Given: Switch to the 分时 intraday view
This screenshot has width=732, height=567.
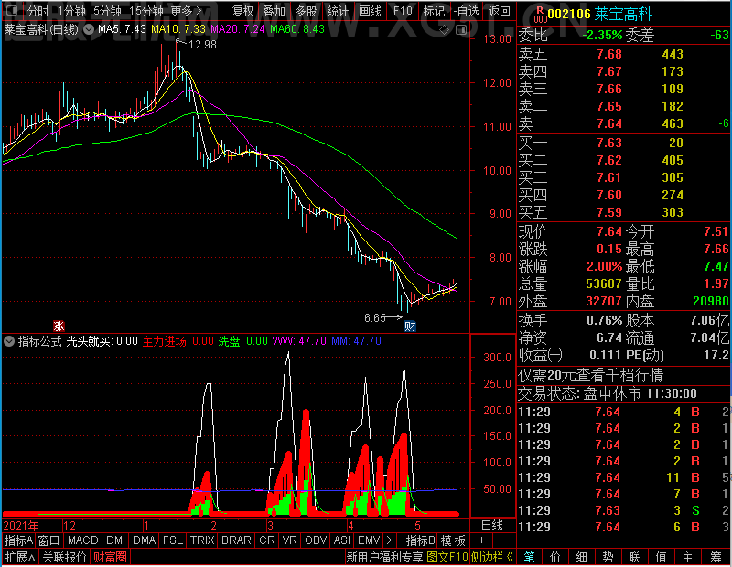Looking at the screenshot, I should point(38,11).
